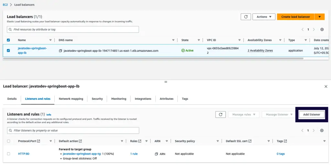Click the 2 Availability Zones link
This screenshot has height=165, width=331.
coord(260,51)
